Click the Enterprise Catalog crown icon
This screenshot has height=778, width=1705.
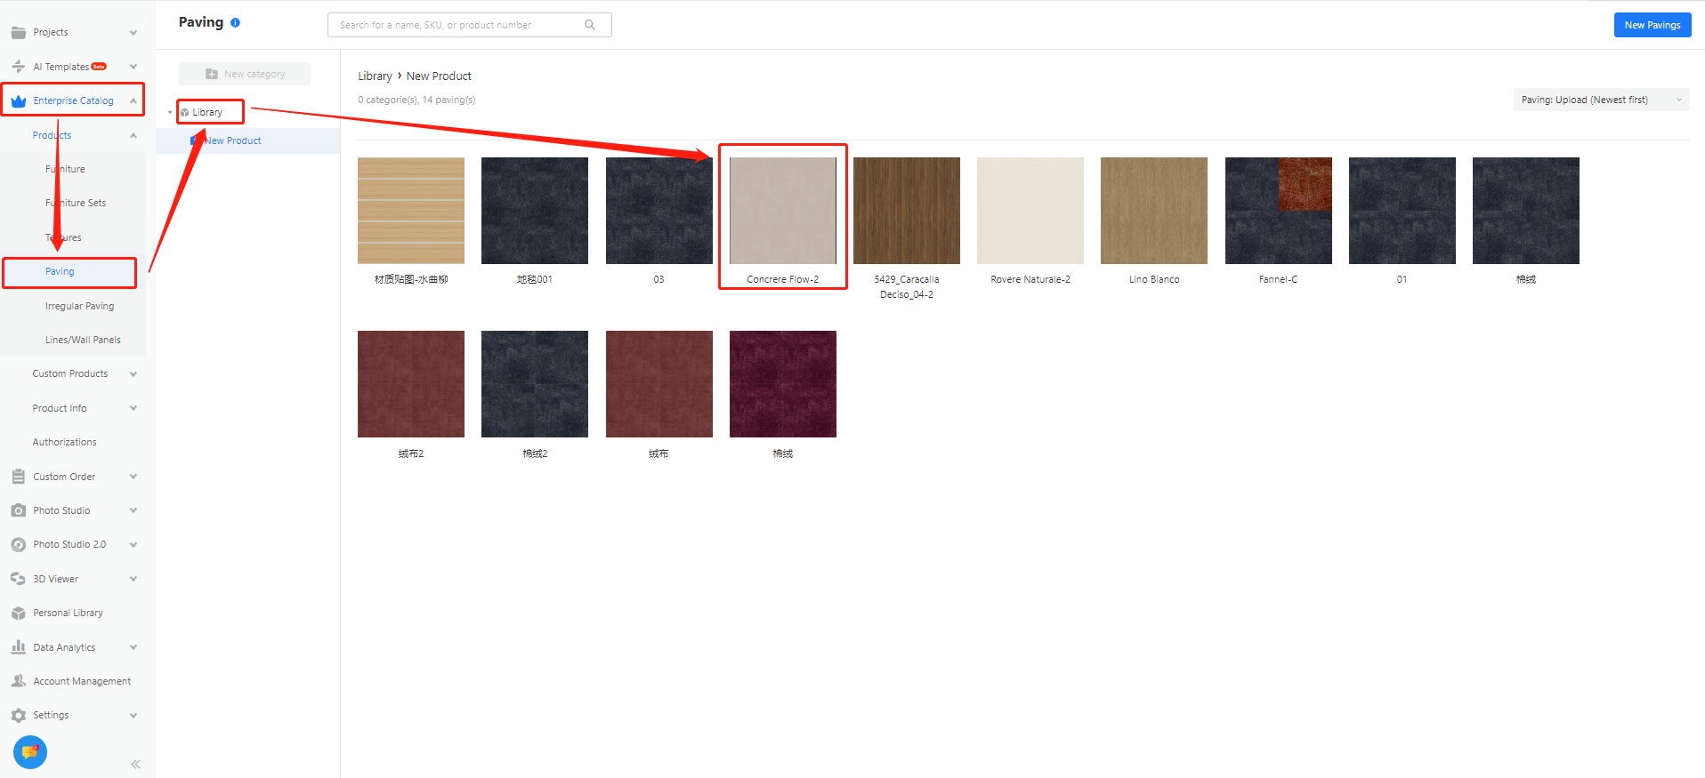pos(18,101)
